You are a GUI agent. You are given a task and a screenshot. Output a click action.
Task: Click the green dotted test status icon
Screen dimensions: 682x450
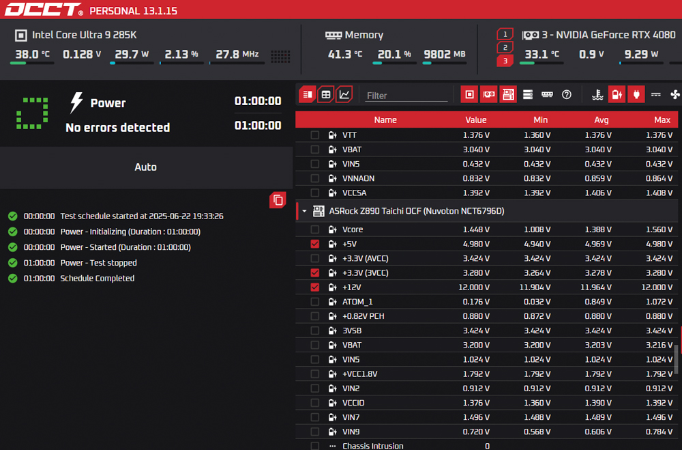tap(32, 113)
